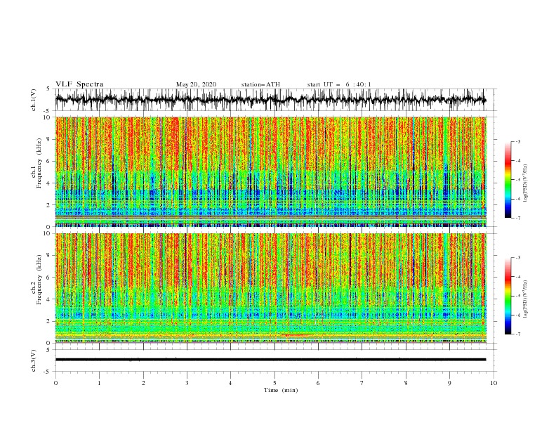
Task: Click the "2" kHz tick of ch.2 spectrogram
Action: click(49, 321)
